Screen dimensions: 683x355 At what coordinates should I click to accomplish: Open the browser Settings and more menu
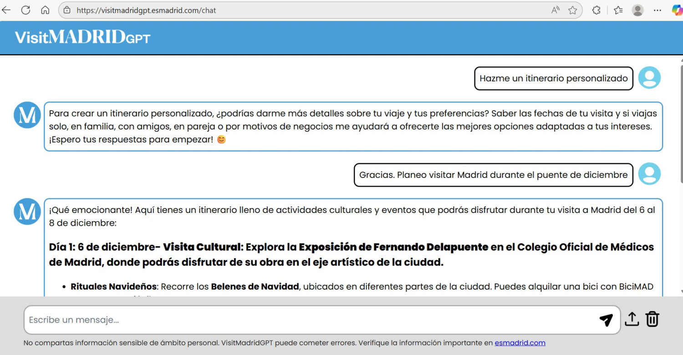click(658, 10)
